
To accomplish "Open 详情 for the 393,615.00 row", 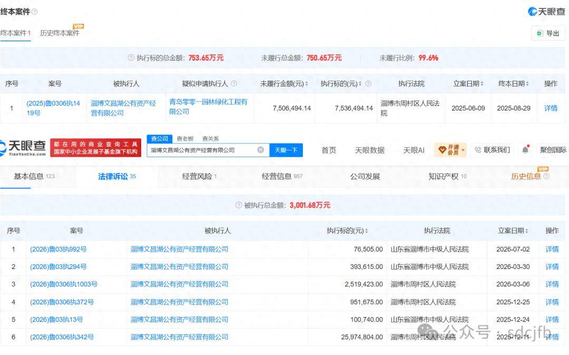I will point(552,267).
